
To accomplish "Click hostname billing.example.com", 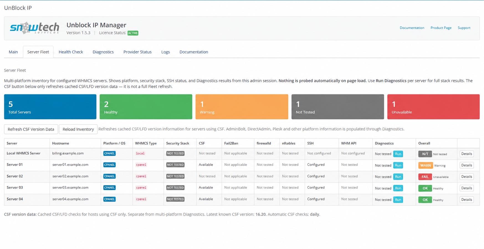I will 68,153.
